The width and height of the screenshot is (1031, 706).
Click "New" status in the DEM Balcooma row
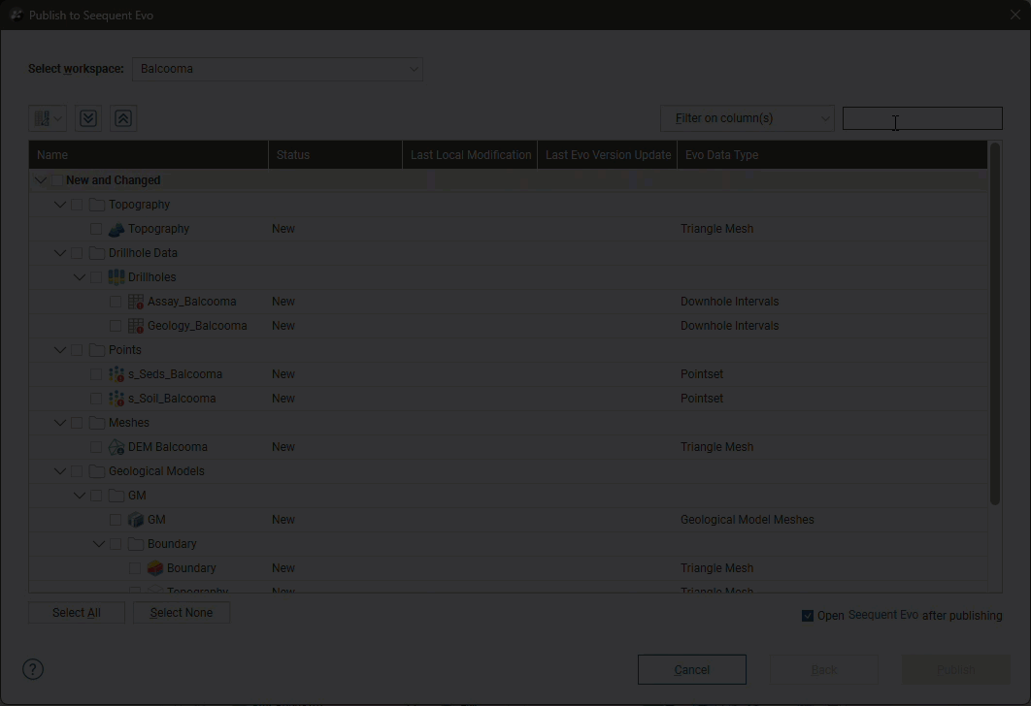(283, 447)
